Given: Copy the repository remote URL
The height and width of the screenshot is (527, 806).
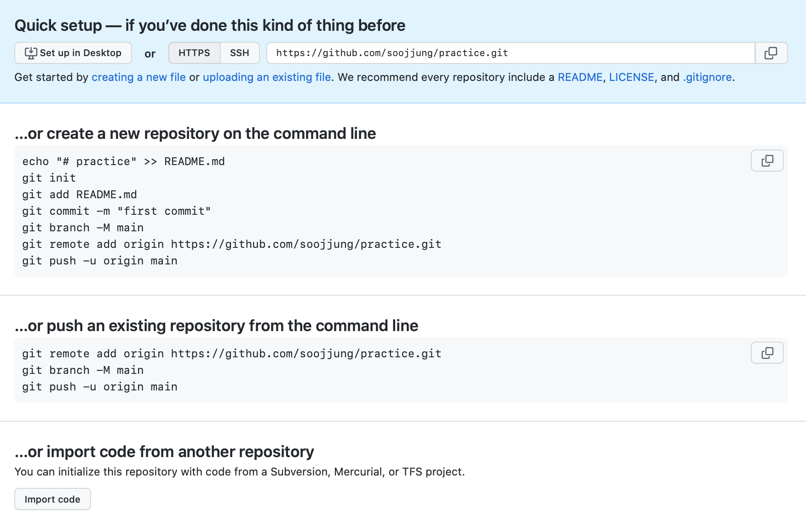Looking at the screenshot, I should pos(771,53).
